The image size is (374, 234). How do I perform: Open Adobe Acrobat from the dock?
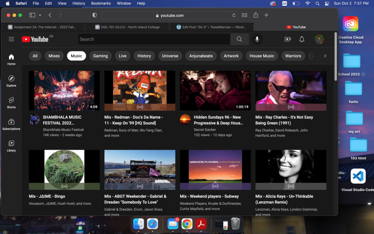(x=201, y=224)
